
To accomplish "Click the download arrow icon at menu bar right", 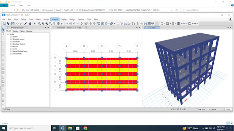I will [x=230, y=19].
